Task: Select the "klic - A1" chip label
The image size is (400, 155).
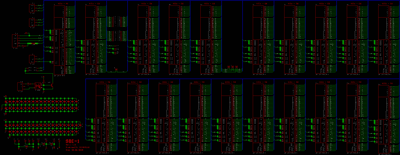Action: click(63, 4)
